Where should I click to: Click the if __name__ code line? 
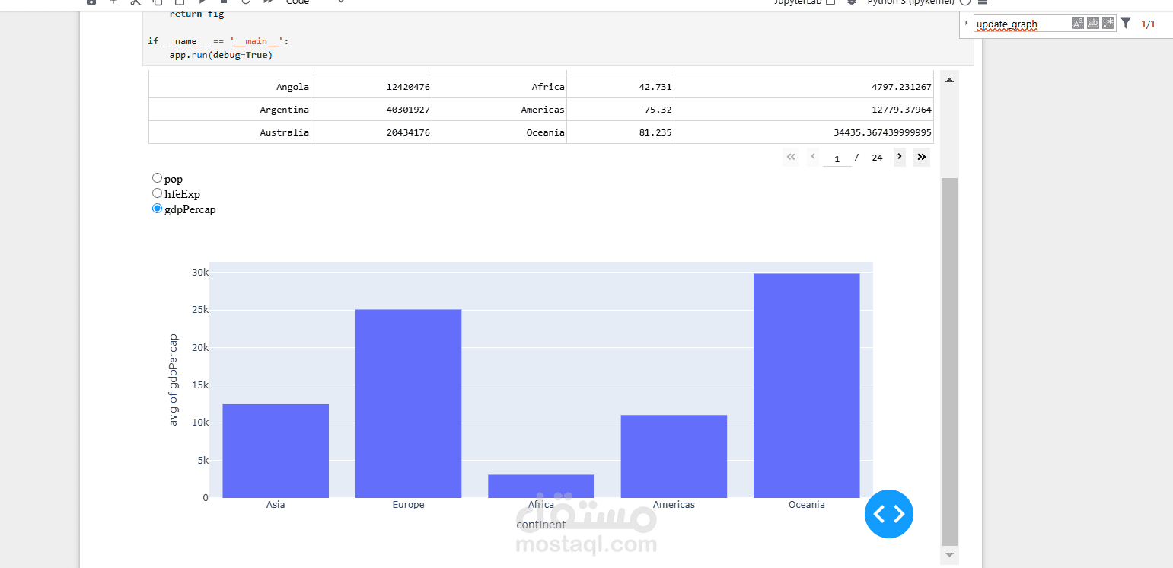(x=218, y=41)
